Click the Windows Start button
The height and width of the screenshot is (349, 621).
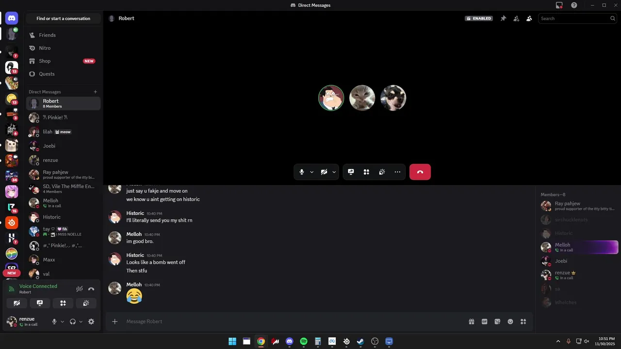(232, 341)
